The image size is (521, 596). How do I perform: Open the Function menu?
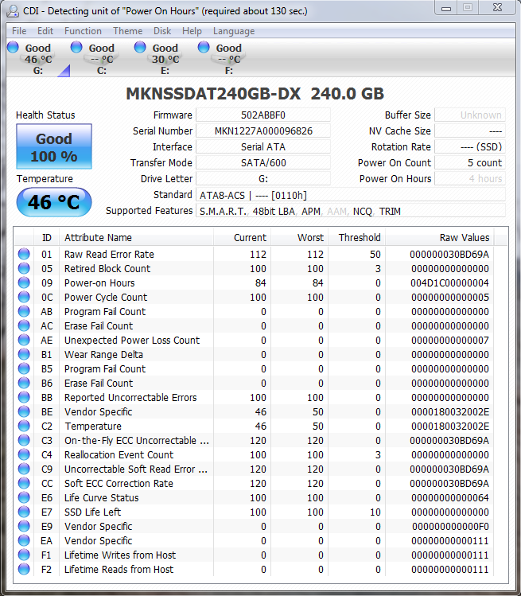click(83, 31)
